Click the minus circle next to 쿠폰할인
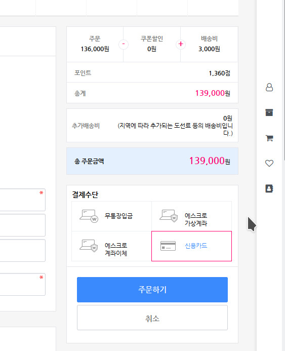Viewport: 285px width, 351px height. tap(123, 44)
